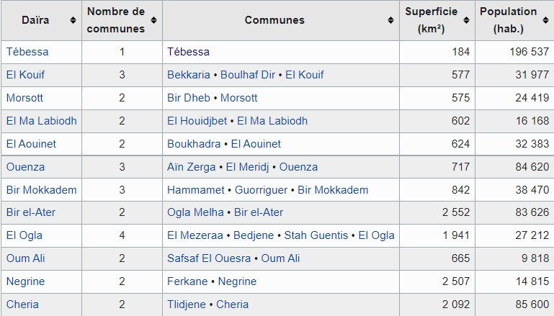Sort by Population column arrows
This screenshot has height=316, width=554.
(x=545, y=20)
